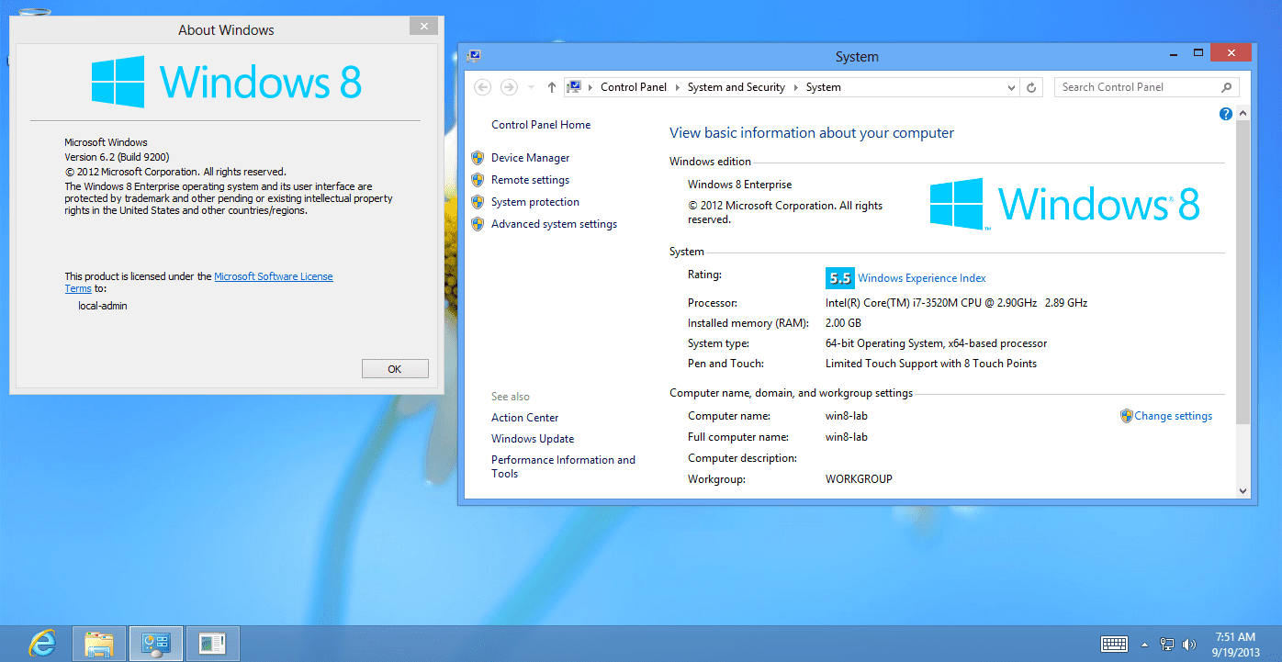Click the WORKGROUP value text

click(x=859, y=479)
